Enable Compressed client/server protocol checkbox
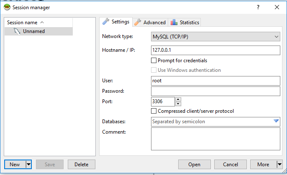Screen dimensions: 287x175 click(x=154, y=111)
